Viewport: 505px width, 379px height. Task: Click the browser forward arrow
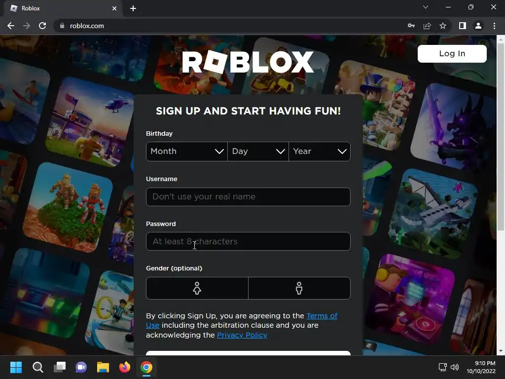[27, 26]
